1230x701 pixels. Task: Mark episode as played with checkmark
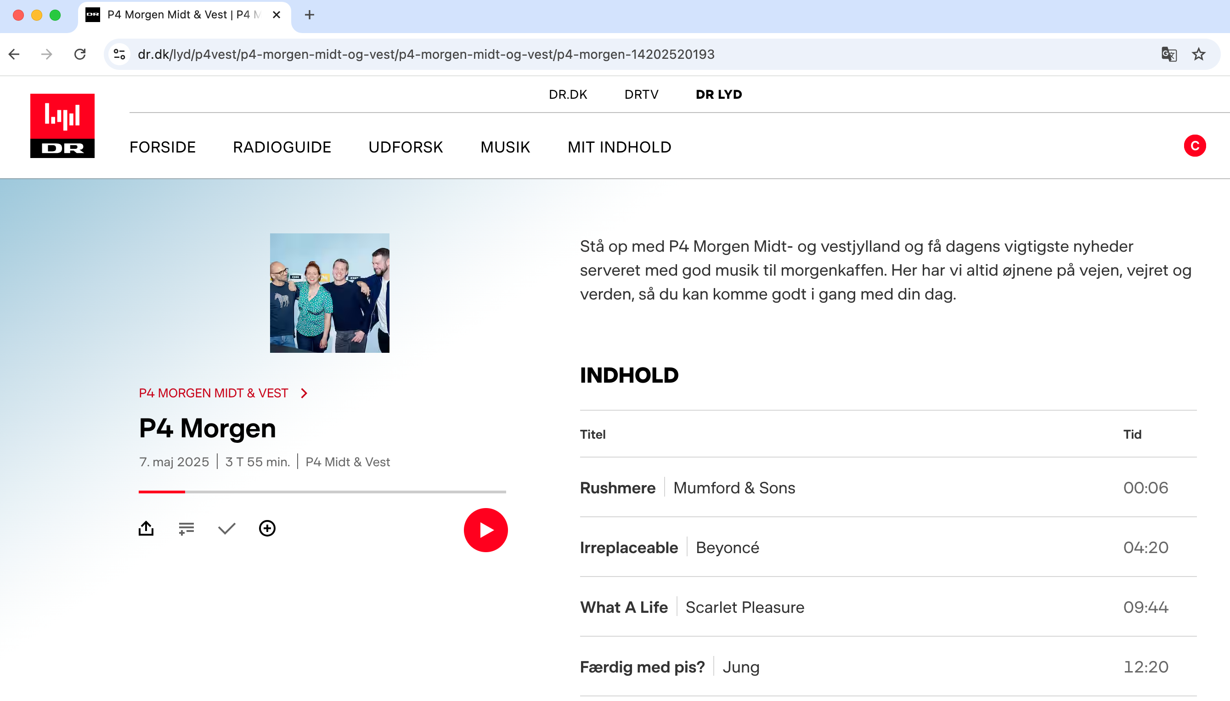226,529
